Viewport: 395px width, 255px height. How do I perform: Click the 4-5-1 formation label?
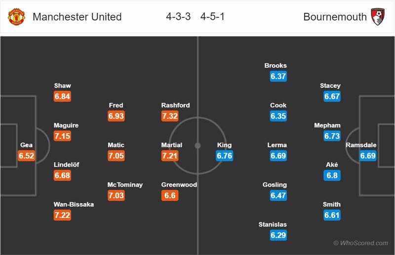coord(212,17)
